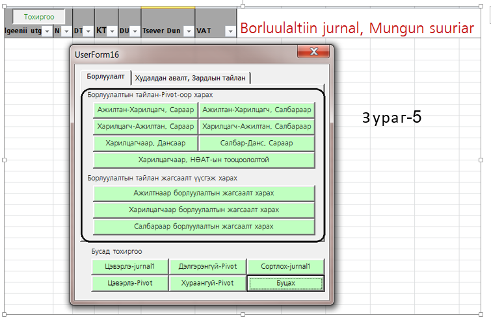This screenshot has height=322, width=491.
Task: Click the Салбар-Данс, Сараар button
Action: pyautogui.click(x=257, y=143)
